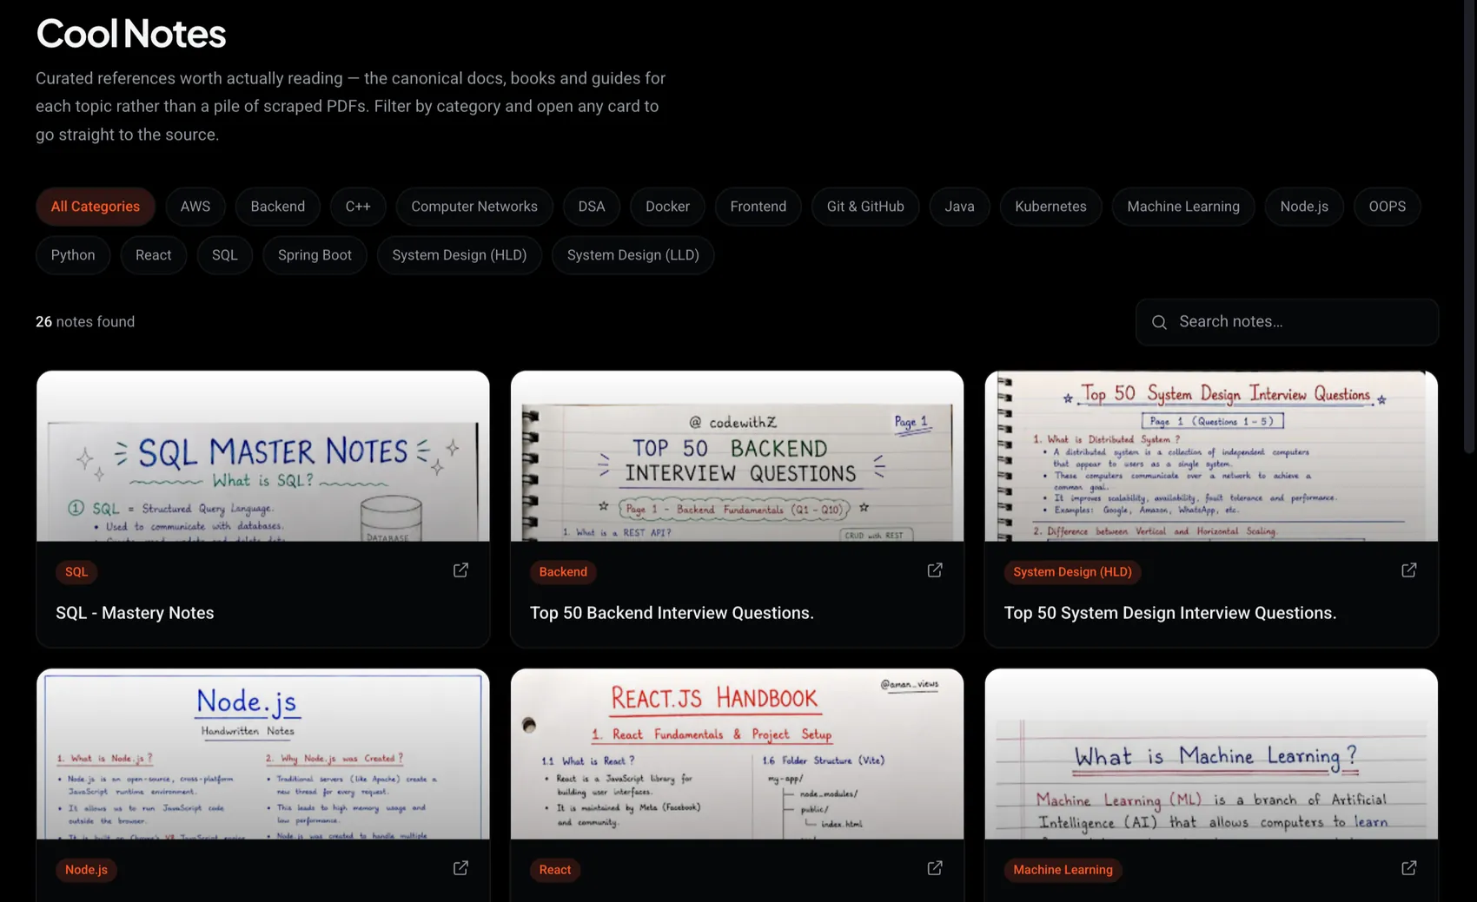Show Git & GitHub notes
1477x902 pixels.
tap(865, 207)
